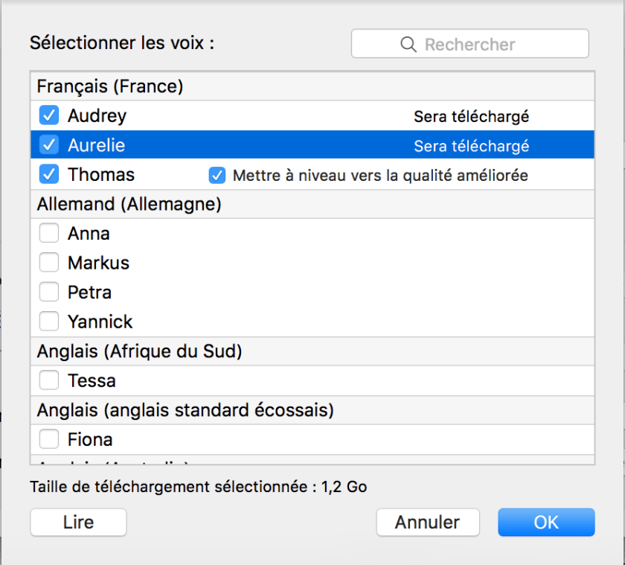Viewport: 625px width, 565px height.
Task: Select the Thomas voice name
Action: coord(101,175)
